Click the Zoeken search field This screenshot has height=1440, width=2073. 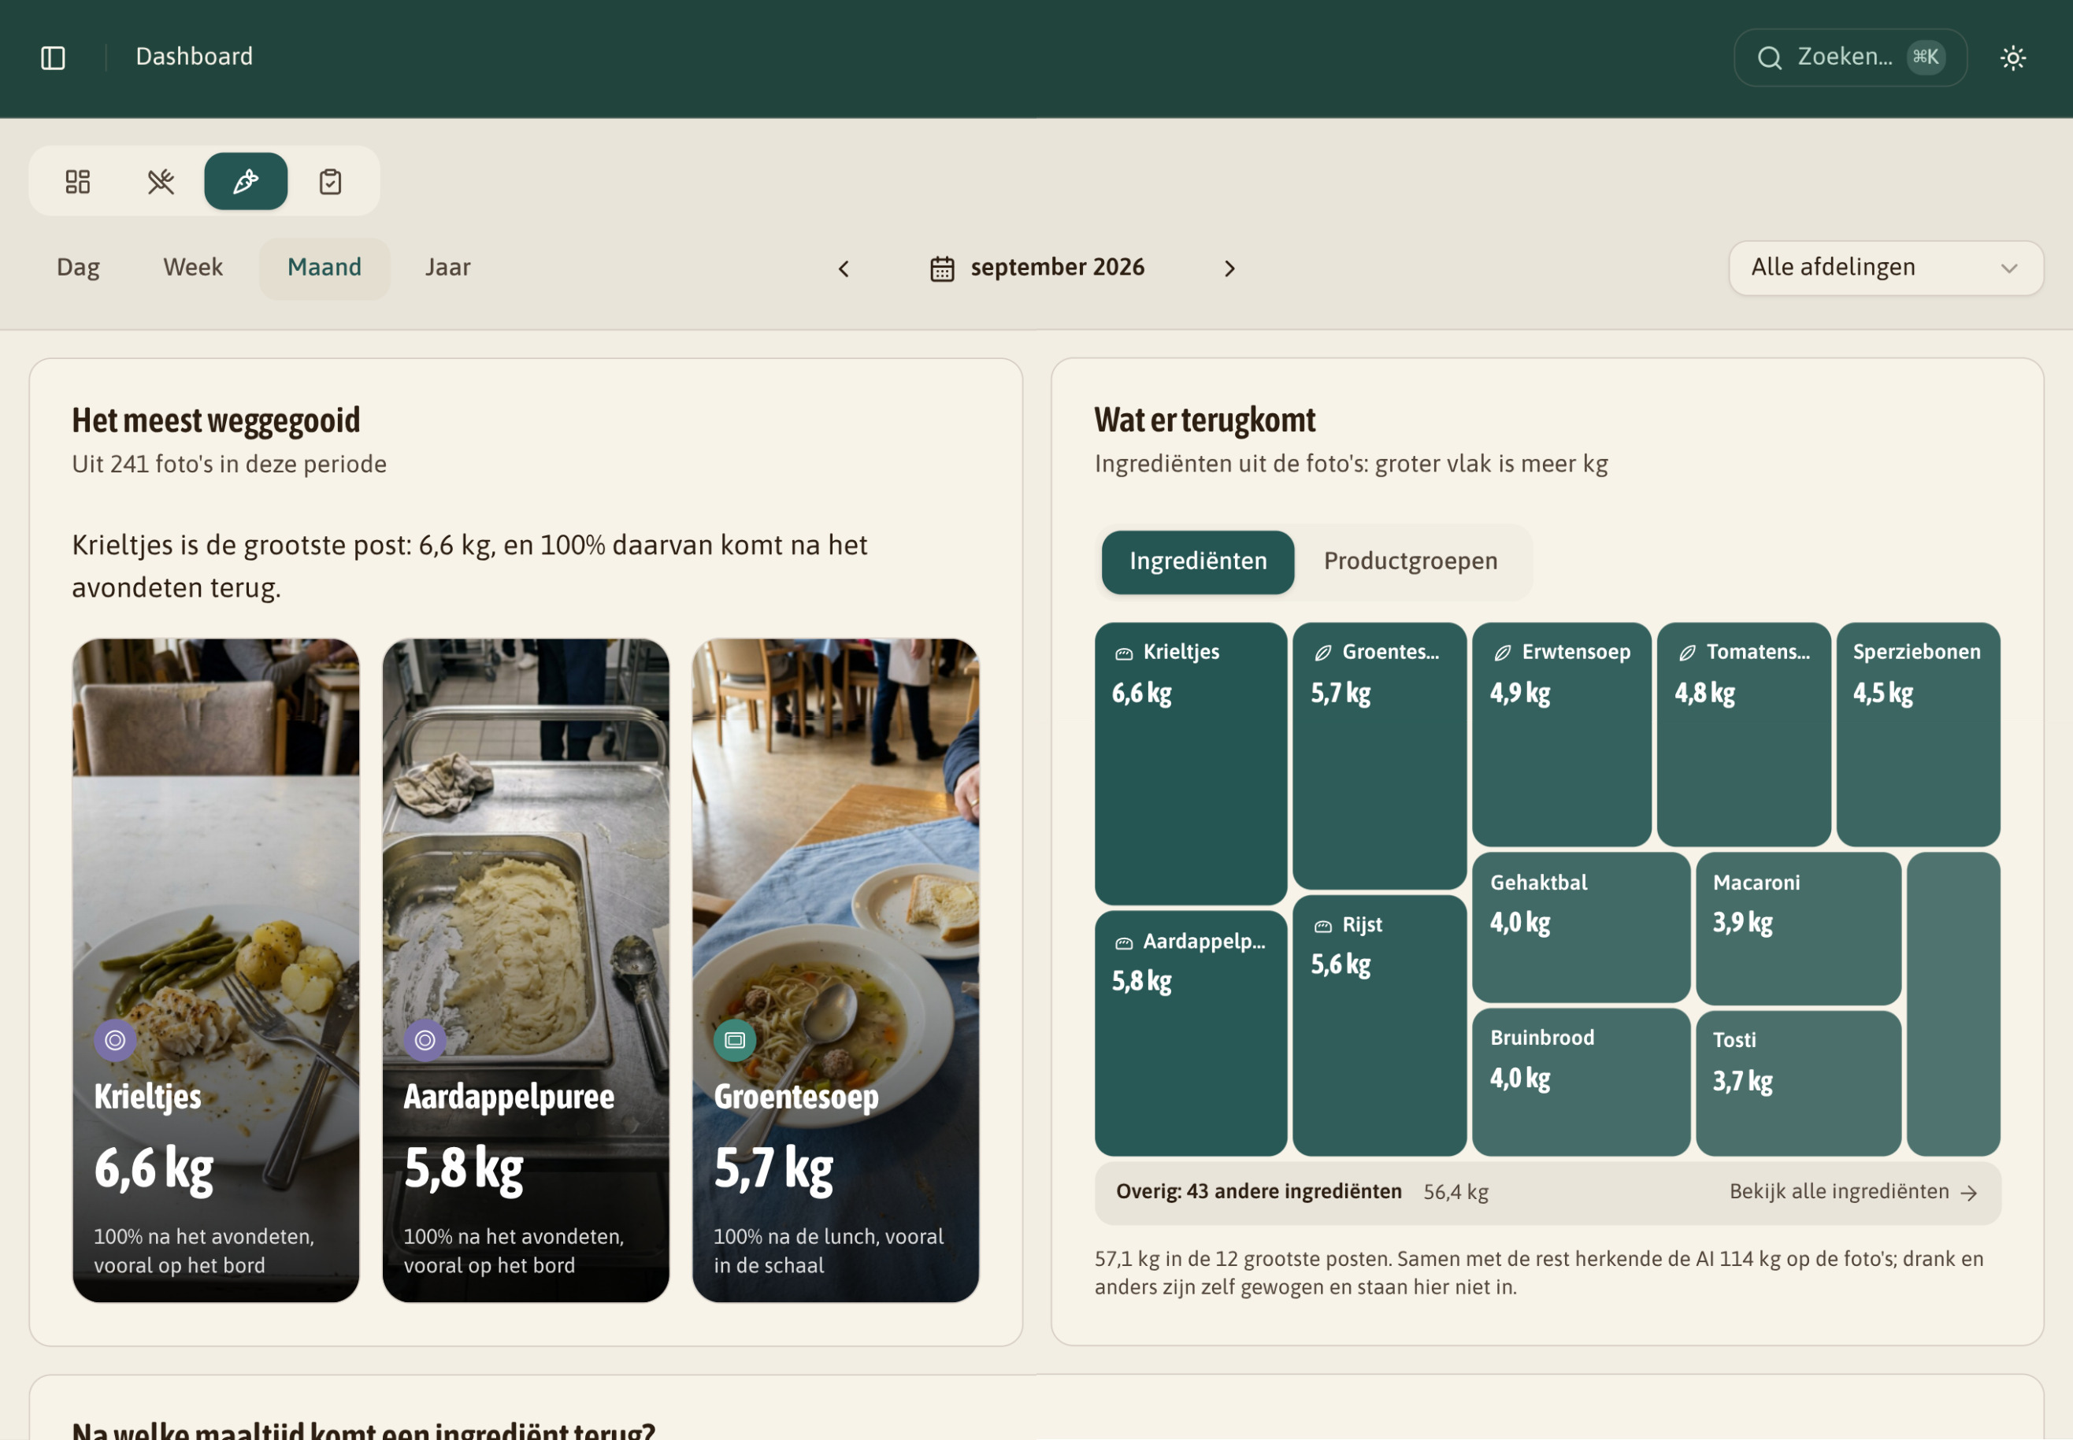(x=1849, y=57)
